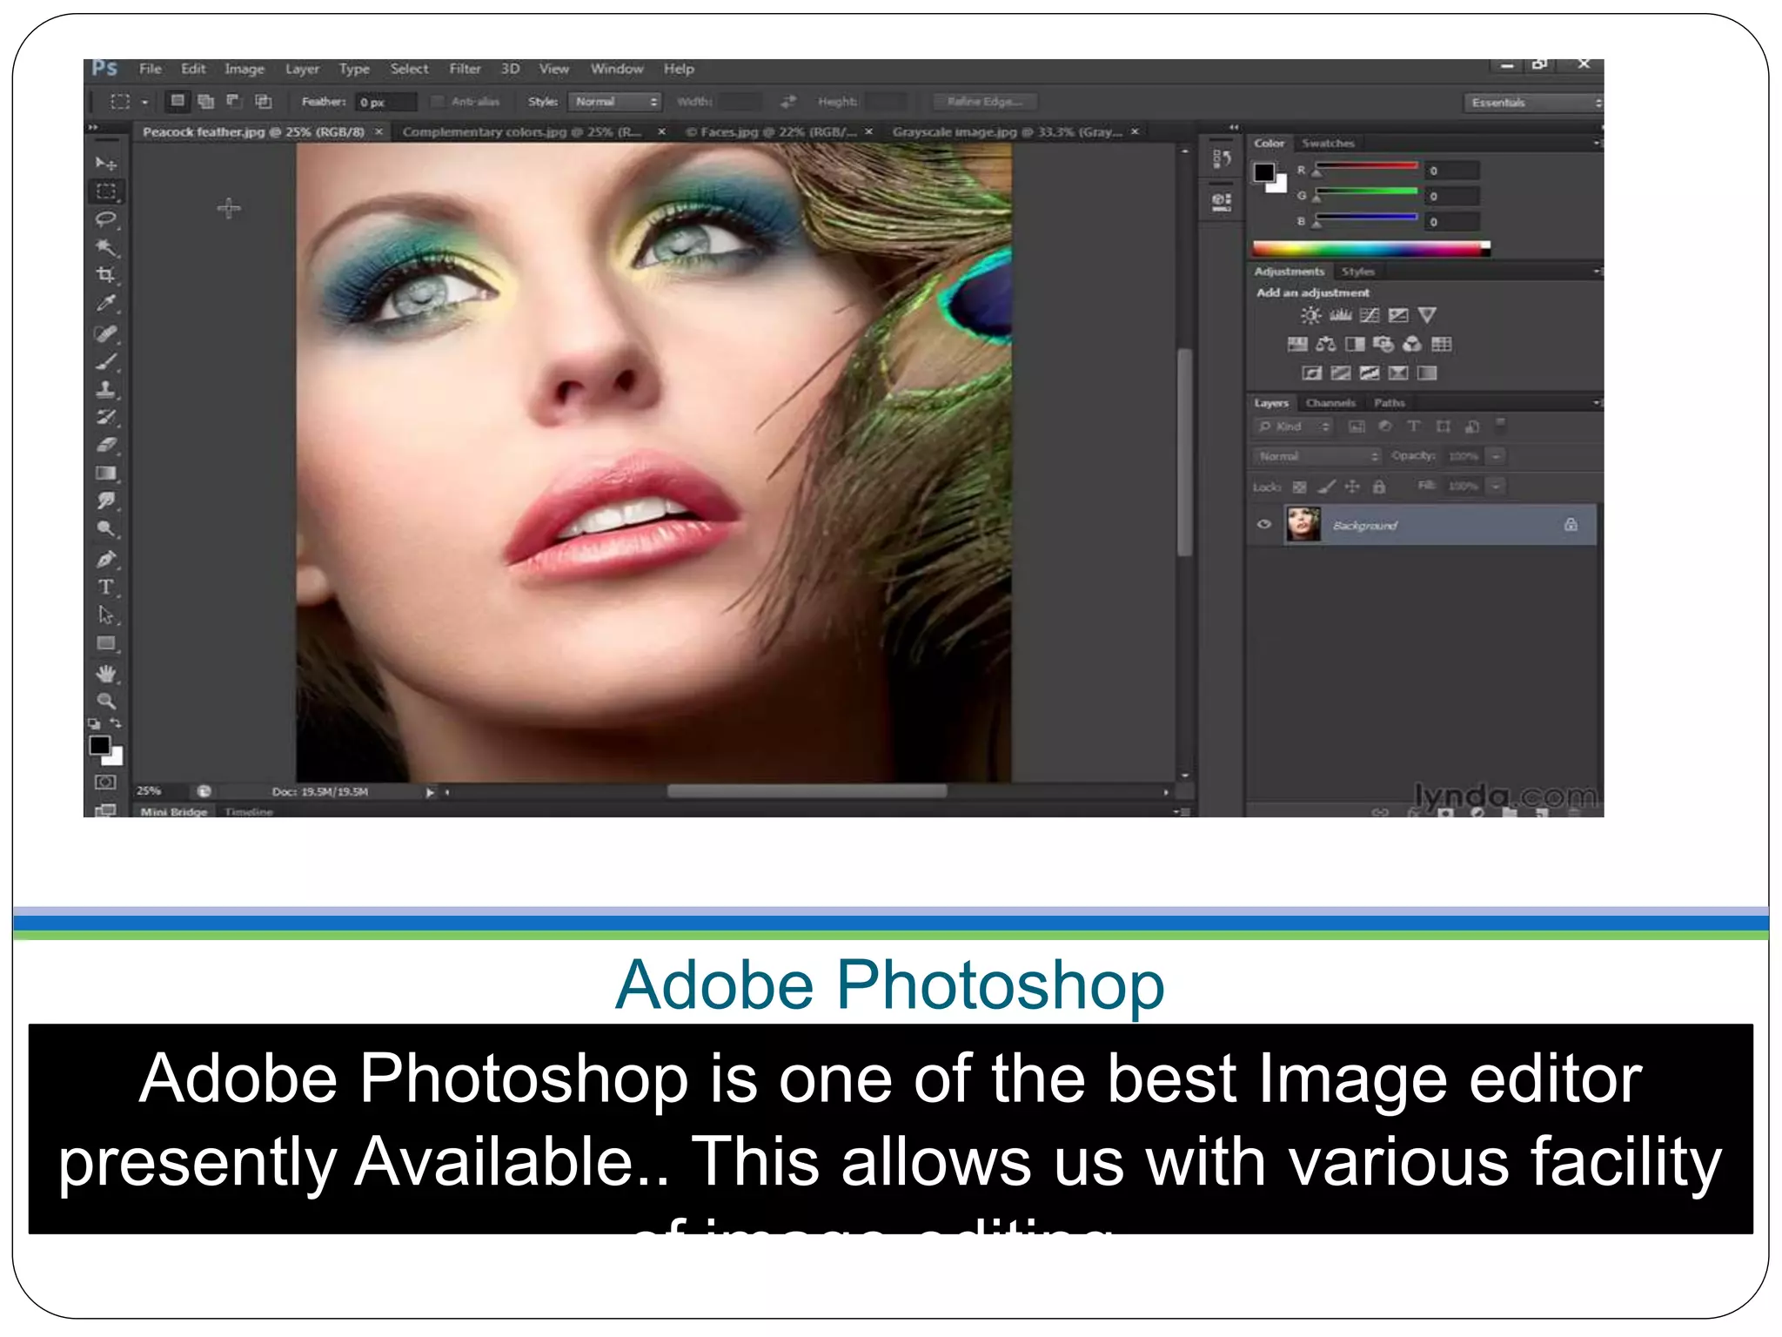
Task: Open the File menu
Action: (150, 69)
